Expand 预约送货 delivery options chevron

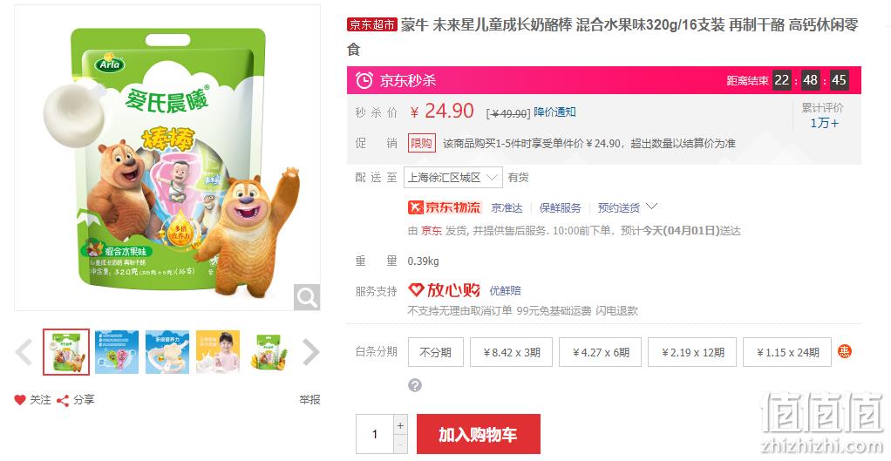(x=652, y=207)
